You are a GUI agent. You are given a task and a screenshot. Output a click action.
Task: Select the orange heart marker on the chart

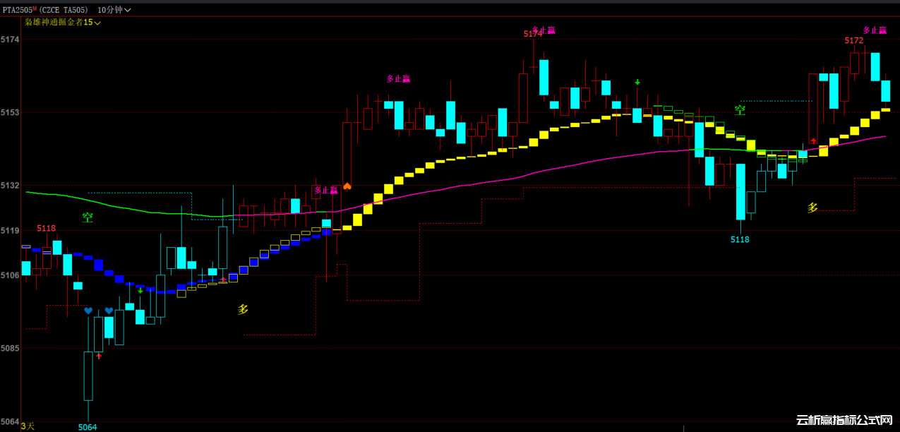(x=347, y=186)
